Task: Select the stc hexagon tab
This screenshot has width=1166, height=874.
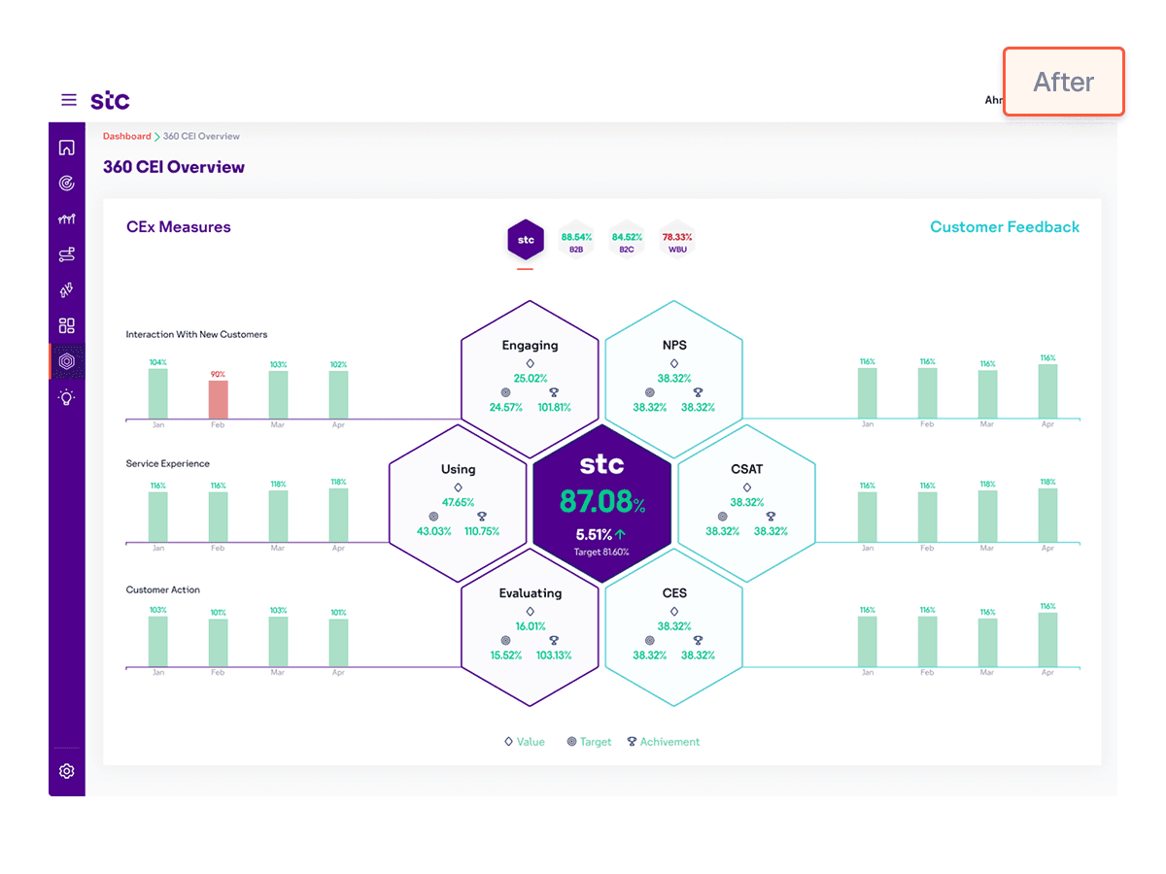Action: [x=526, y=240]
